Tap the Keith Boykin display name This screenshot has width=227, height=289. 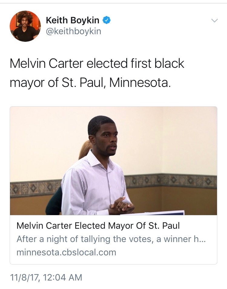[x=72, y=20]
